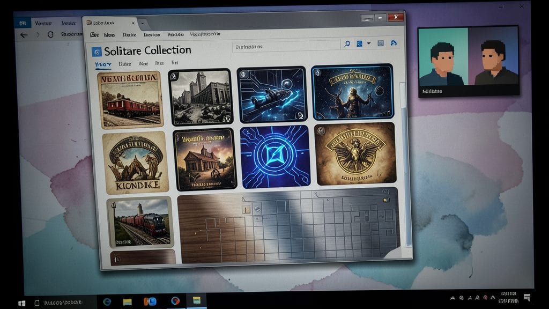Close the front window's browser tab
This screenshot has height=309, width=549.
(x=133, y=23)
